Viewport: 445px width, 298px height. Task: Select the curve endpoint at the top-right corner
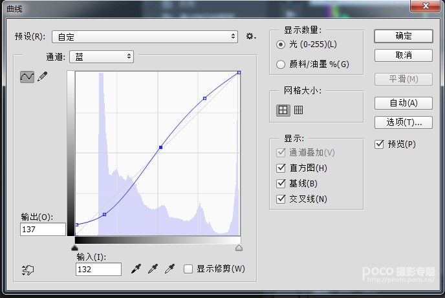pos(239,73)
